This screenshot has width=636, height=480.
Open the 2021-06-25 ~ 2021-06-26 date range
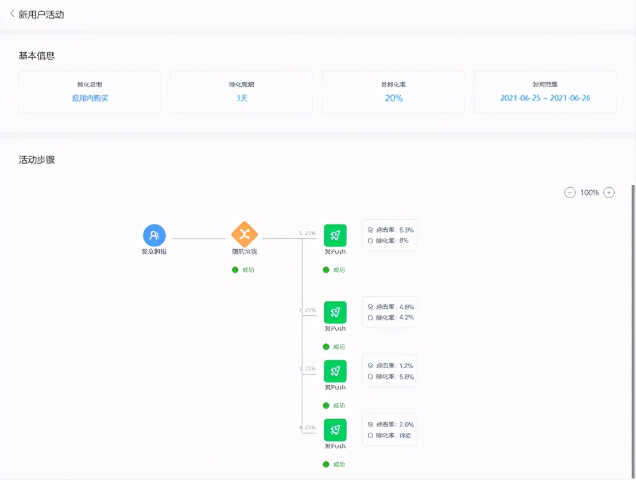(x=544, y=98)
